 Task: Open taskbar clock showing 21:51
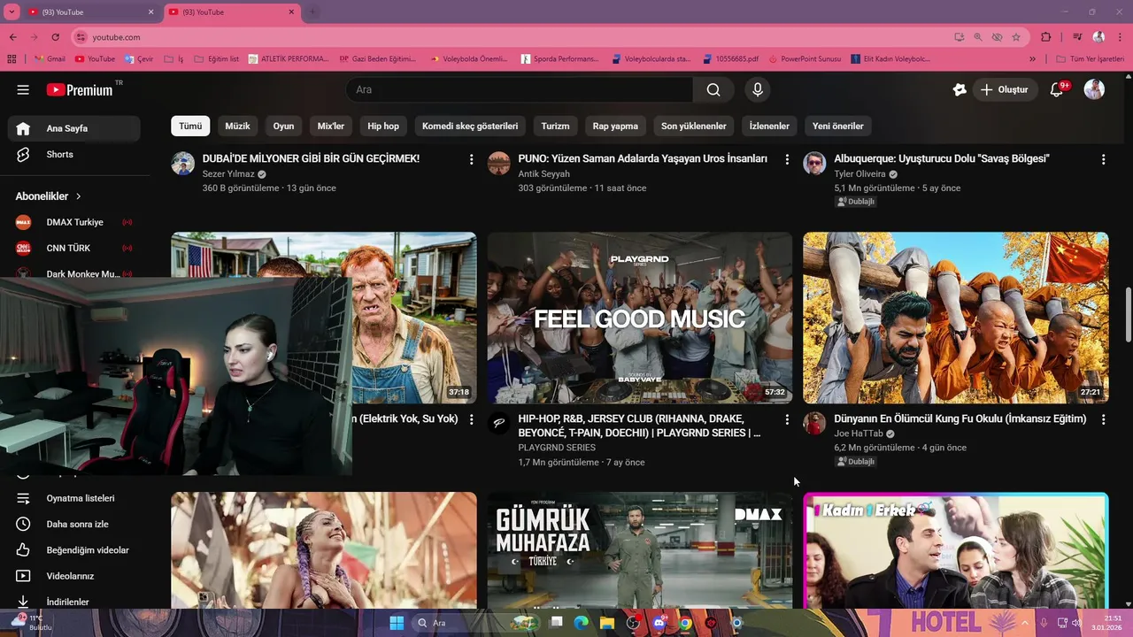pos(1106,623)
